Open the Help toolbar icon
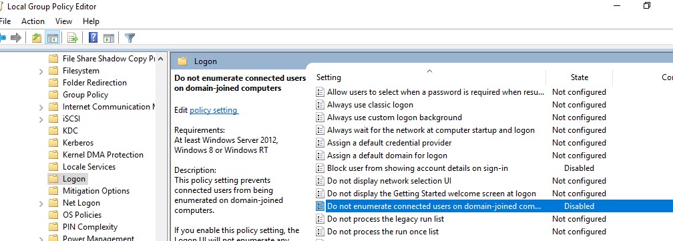Image resolution: width=673 pixels, height=241 pixels. tap(93, 38)
